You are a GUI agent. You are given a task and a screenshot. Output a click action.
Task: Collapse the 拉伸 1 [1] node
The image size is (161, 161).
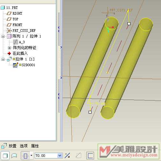[x=3, y=59]
